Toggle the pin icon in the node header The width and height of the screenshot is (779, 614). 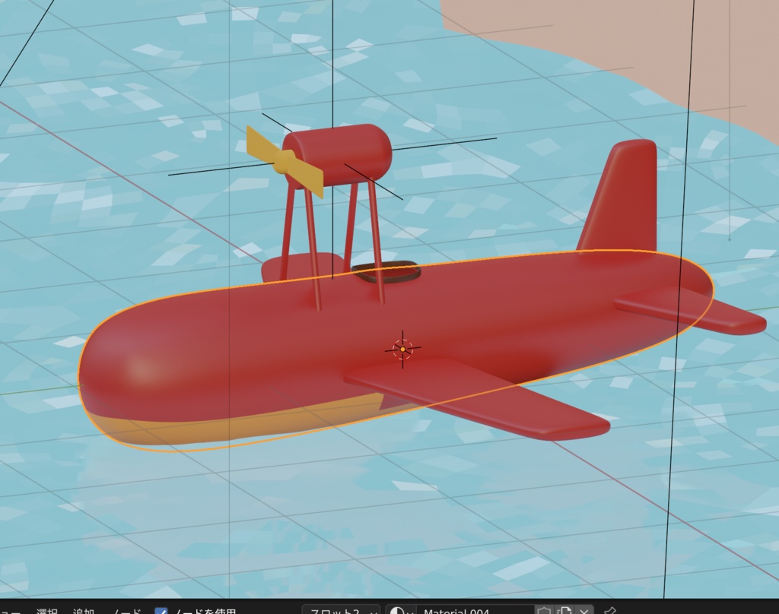click(609, 610)
